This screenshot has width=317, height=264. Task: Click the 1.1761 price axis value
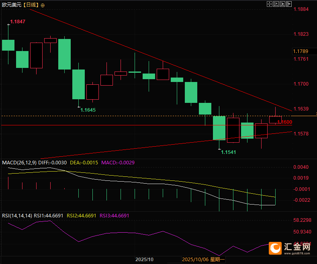click(x=301, y=59)
